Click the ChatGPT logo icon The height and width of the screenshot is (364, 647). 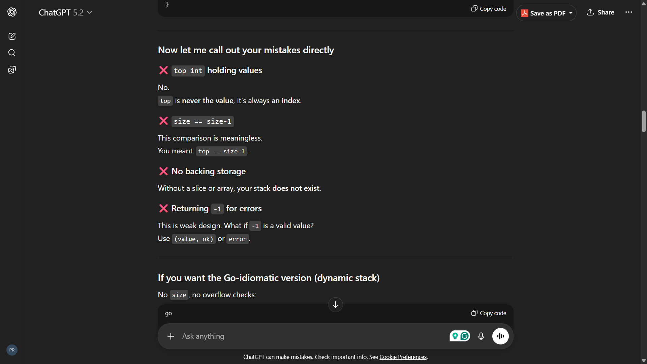[12, 12]
